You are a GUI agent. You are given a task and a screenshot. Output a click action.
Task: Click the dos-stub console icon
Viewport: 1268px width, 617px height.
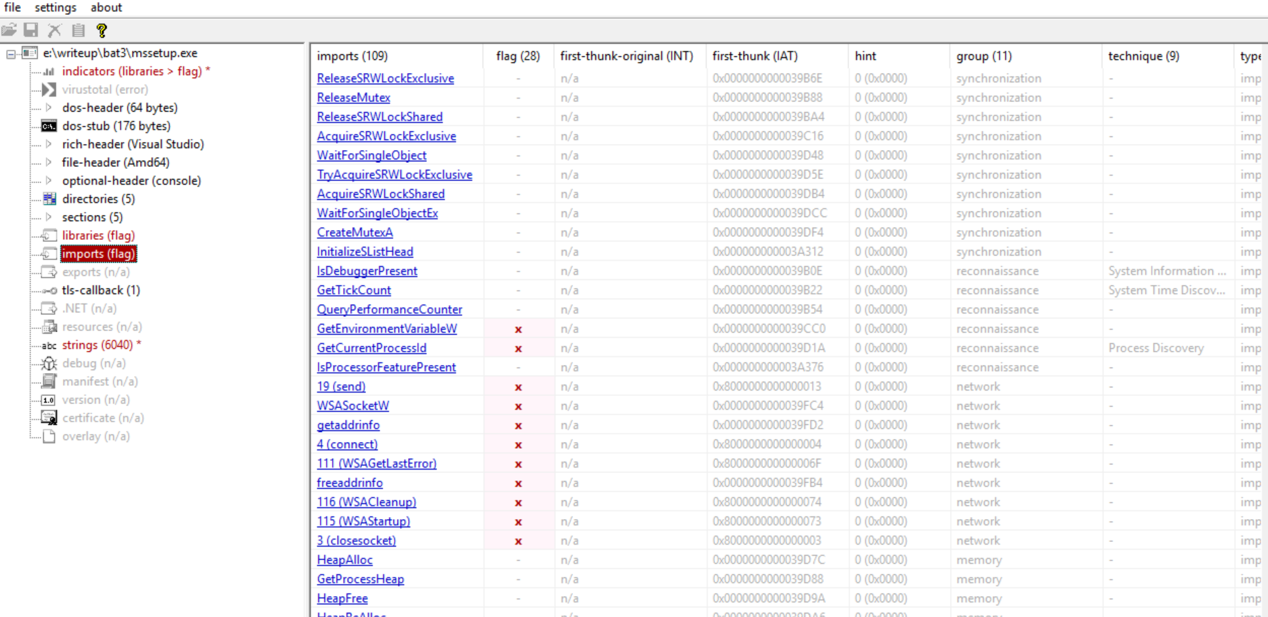49,126
